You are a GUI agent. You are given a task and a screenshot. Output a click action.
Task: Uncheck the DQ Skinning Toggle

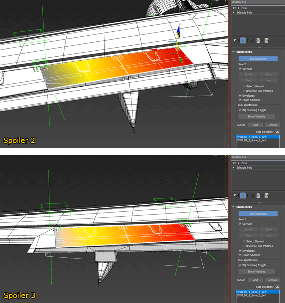(240, 110)
